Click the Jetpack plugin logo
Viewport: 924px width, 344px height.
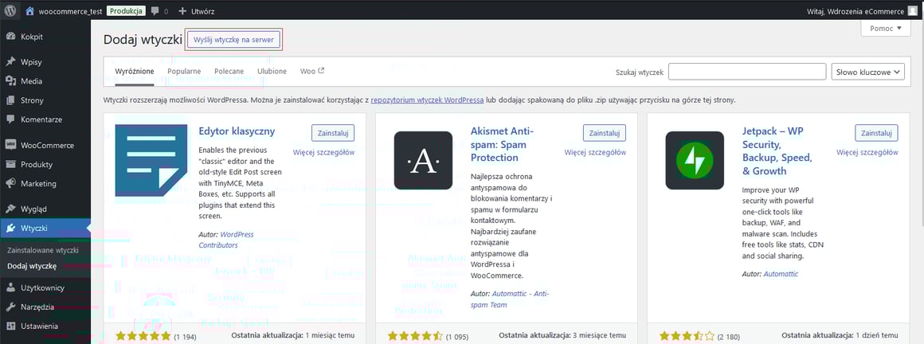695,160
